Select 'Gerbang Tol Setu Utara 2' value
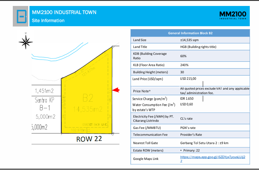 pyautogui.click(x=204, y=143)
